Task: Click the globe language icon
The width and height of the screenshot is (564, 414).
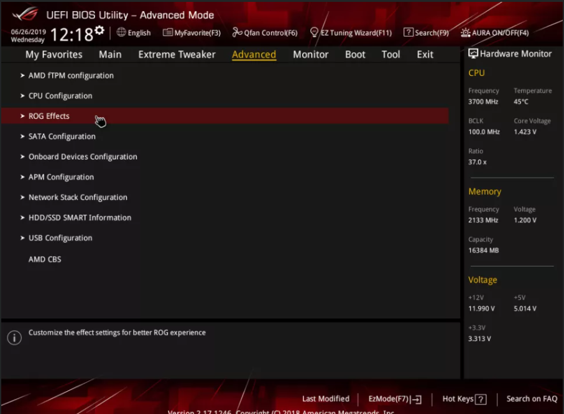Action: click(x=121, y=32)
